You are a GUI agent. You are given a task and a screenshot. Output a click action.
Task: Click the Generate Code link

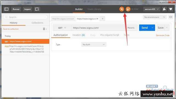(163, 35)
